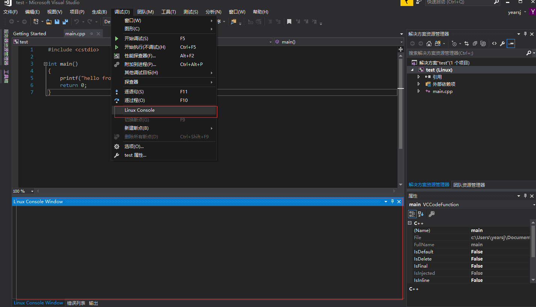The image size is (536, 307).
Task: Click the New Project icon in the toolbar
Action: [x=36, y=22]
